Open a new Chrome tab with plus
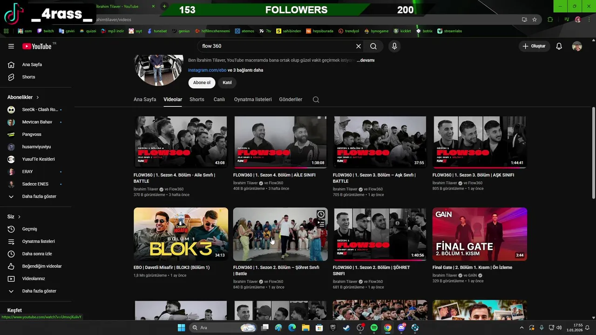The height and width of the screenshot is (335, 596). [x=164, y=6]
